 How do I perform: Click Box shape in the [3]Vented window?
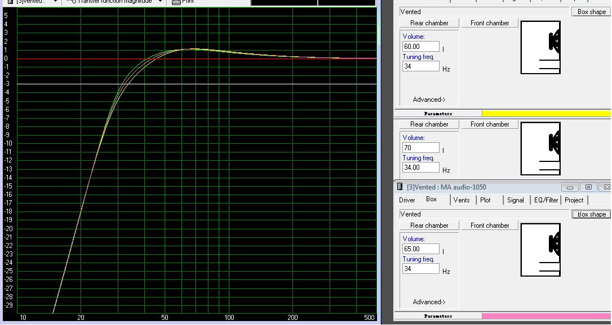pos(592,214)
